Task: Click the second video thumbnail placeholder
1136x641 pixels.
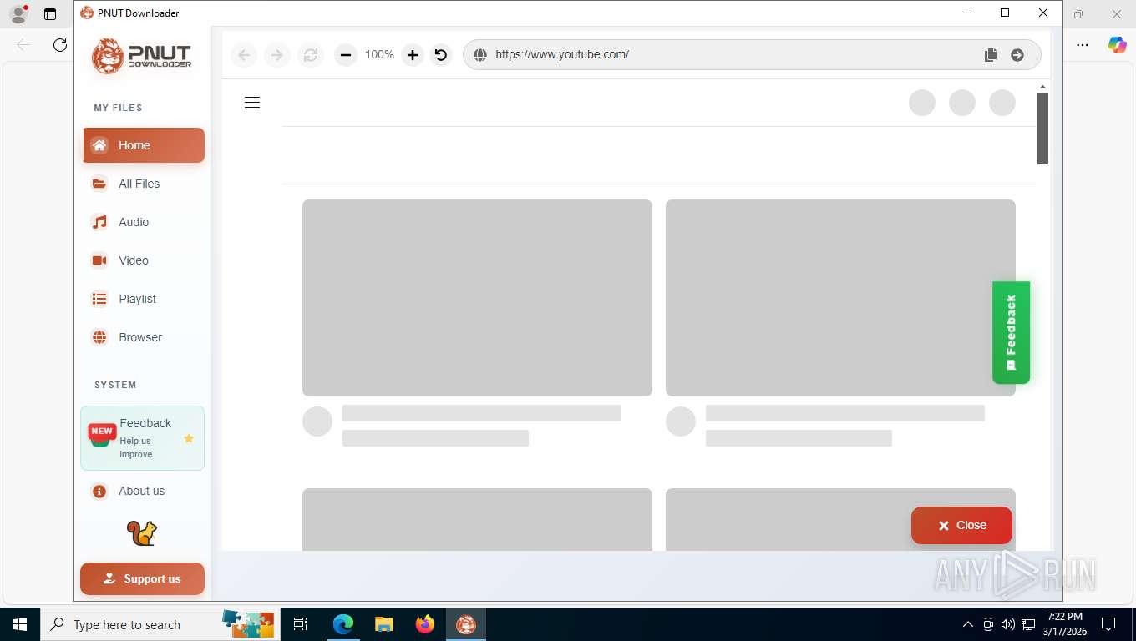Action: click(x=840, y=298)
